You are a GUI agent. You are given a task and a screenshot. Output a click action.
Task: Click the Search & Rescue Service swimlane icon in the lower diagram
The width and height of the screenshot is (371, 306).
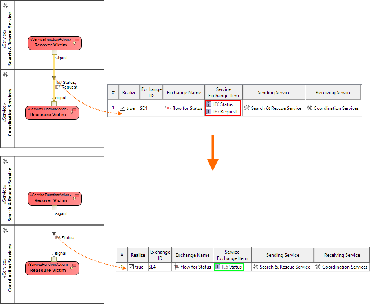pos(5,161)
